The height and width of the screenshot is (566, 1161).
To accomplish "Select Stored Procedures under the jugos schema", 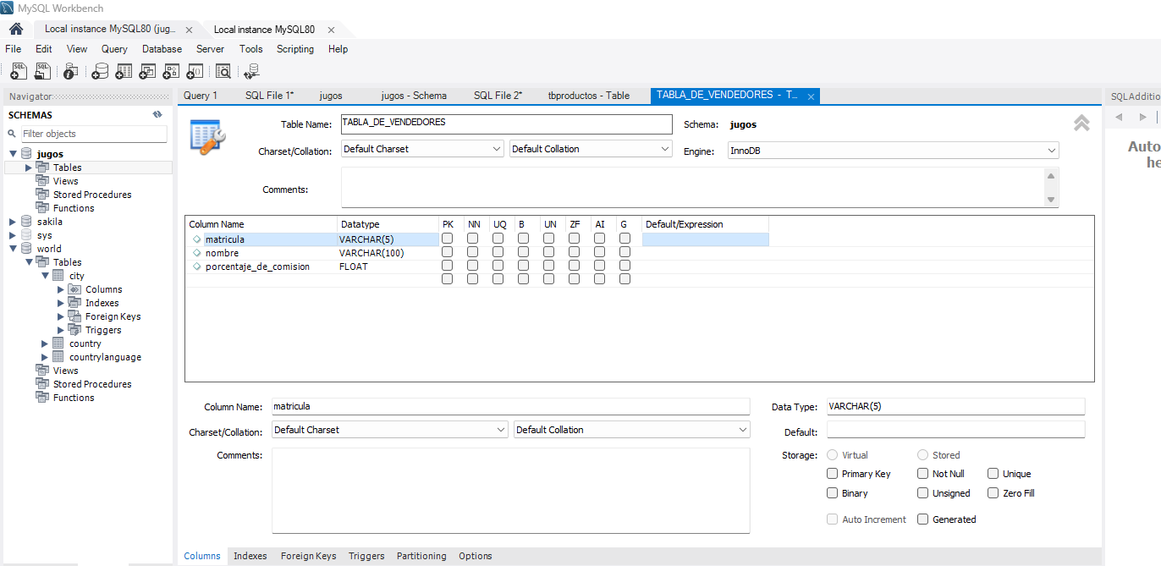I will [92, 195].
